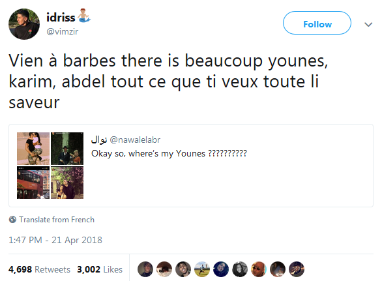Click the second liker avatar icon
382x281 pixels.
point(164,269)
